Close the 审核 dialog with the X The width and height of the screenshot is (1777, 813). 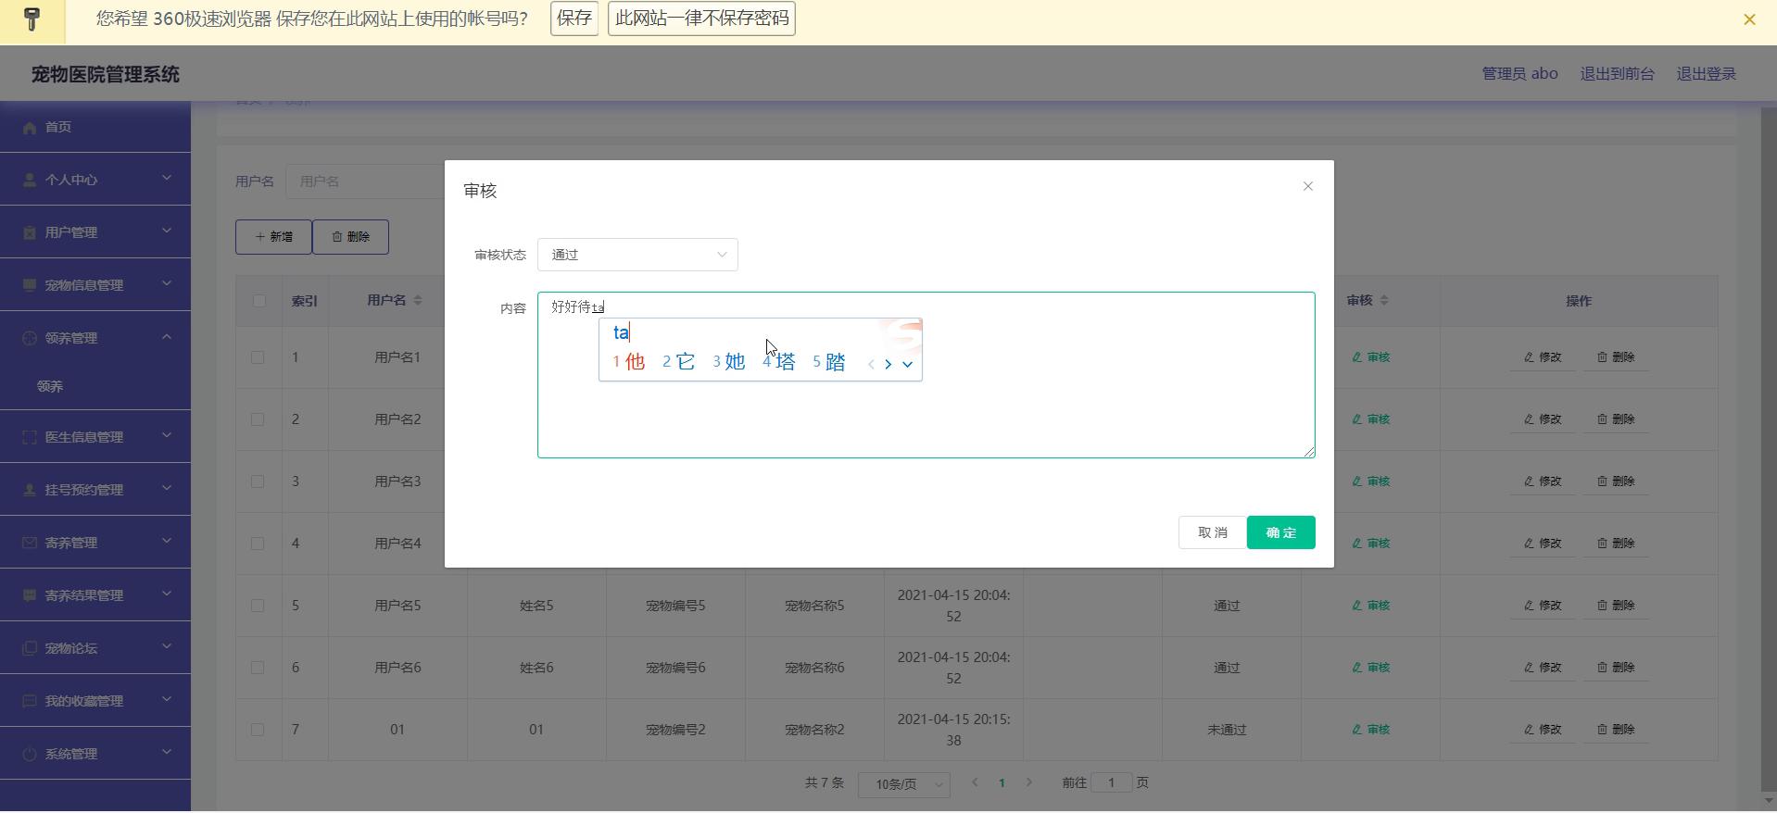click(x=1307, y=186)
